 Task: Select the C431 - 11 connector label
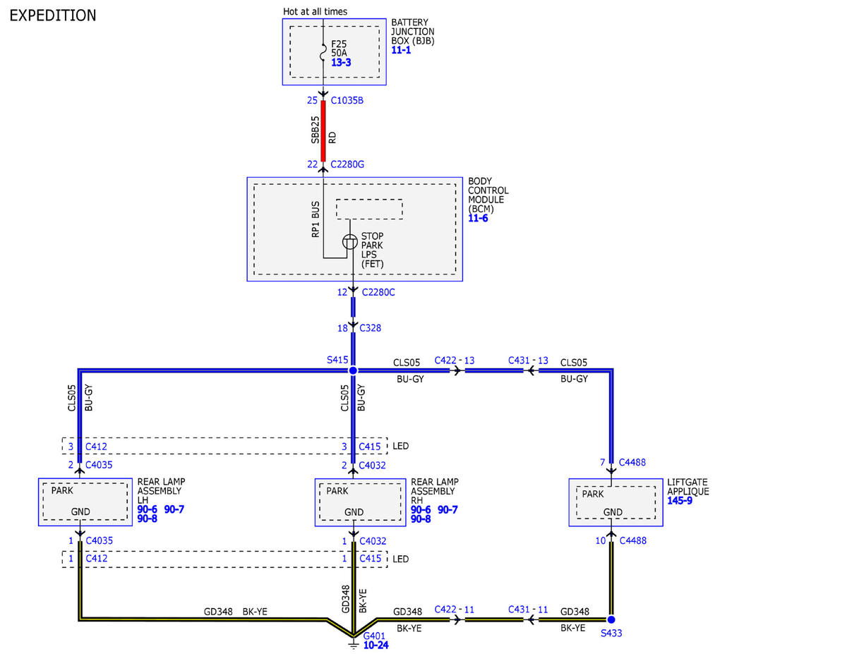point(528,610)
